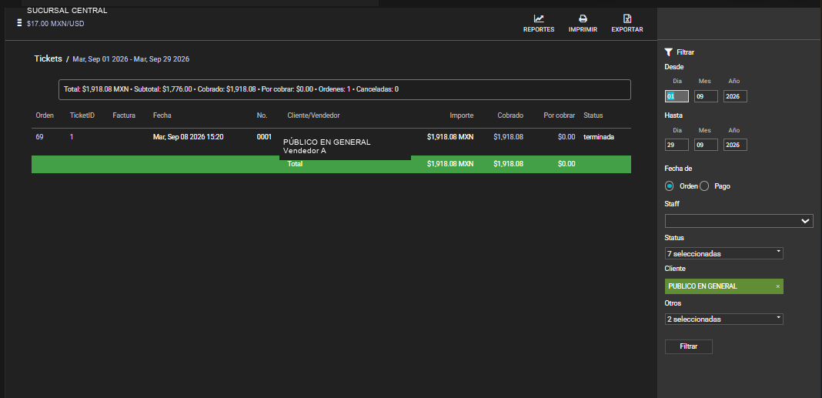Click the $17.00 MXN/USD exchange rate
Image resolution: width=822 pixels, height=398 pixels.
point(55,24)
